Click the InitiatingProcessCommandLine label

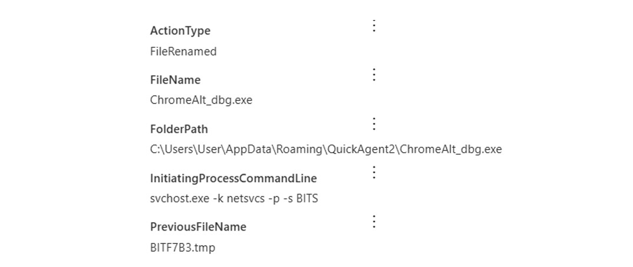click(233, 178)
